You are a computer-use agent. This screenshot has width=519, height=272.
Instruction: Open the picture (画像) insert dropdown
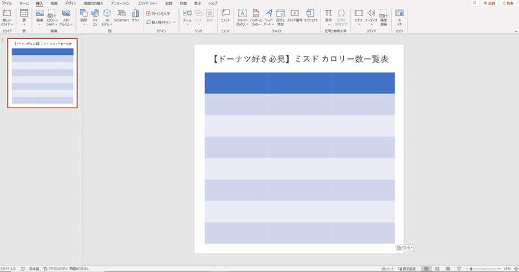click(x=40, y=17)
